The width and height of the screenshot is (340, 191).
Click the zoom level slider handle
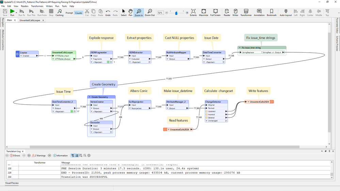tap(176, 13)
